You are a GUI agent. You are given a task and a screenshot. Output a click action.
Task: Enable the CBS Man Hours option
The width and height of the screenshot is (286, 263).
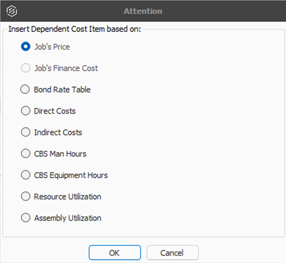(x=25, y=154)
